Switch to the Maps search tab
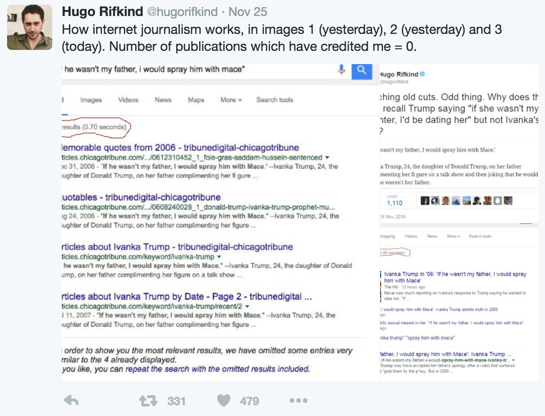Screen dimensions: 545x416 pyautogui.click(x=196, y=100)
